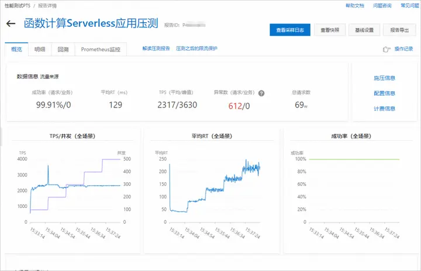Open the 明细 tab
The height and width of the screenshot is (271, 421).
[x=40, y=50]
